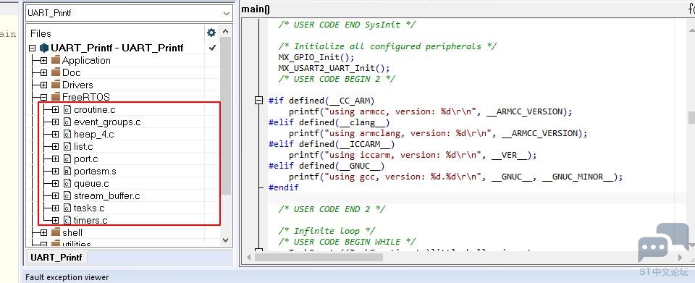Click the project checkmark column icon
695x283 pixels.
click(212, 48)
